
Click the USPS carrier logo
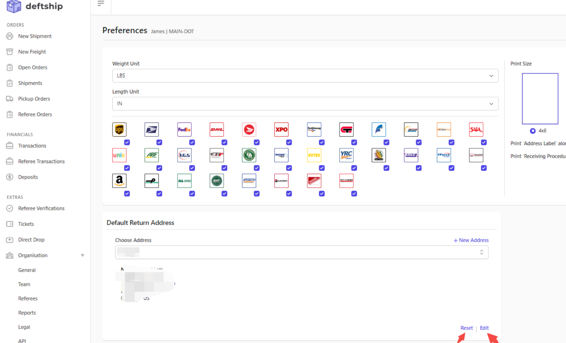[152, 130]
